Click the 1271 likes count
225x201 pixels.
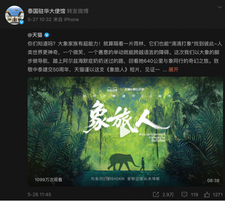(x=218, y=195)
